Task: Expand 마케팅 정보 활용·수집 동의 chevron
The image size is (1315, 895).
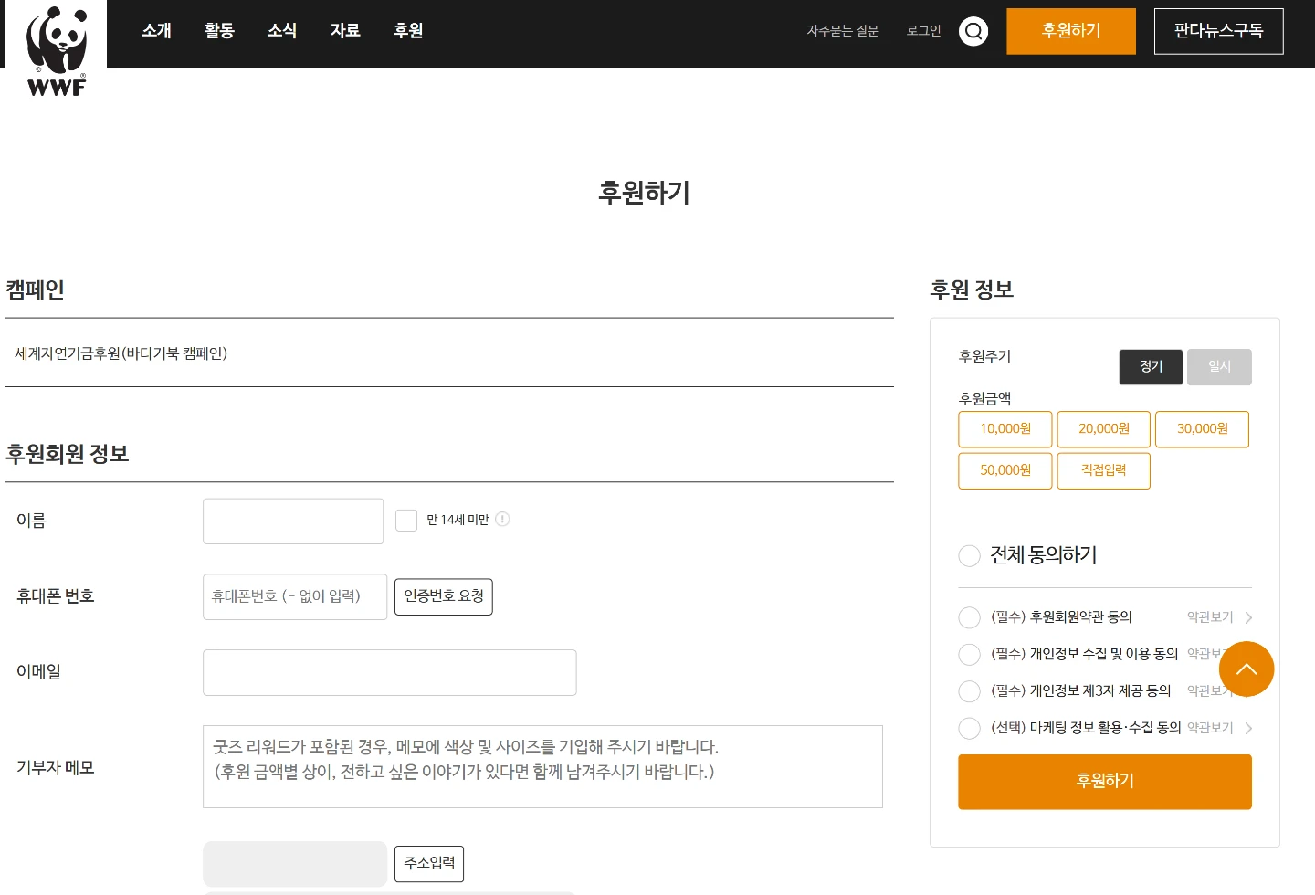Action: 1248,728
